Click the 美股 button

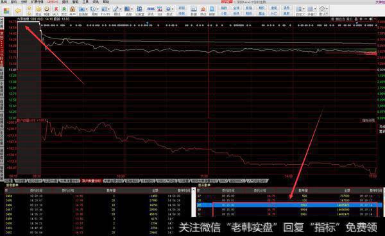coord(287,13)
